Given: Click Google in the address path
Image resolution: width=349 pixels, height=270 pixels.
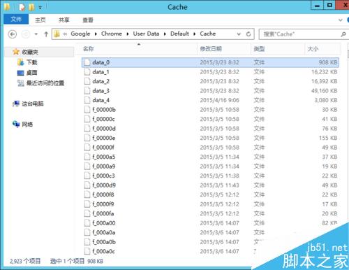Looking at the screenshot, I should pos(80,34).
